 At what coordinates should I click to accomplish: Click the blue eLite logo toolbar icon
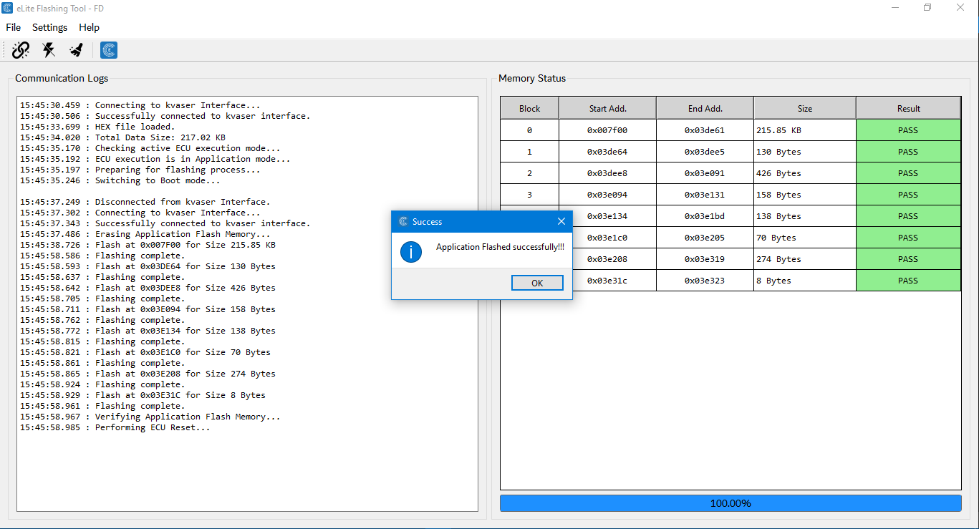pos(109,50)
